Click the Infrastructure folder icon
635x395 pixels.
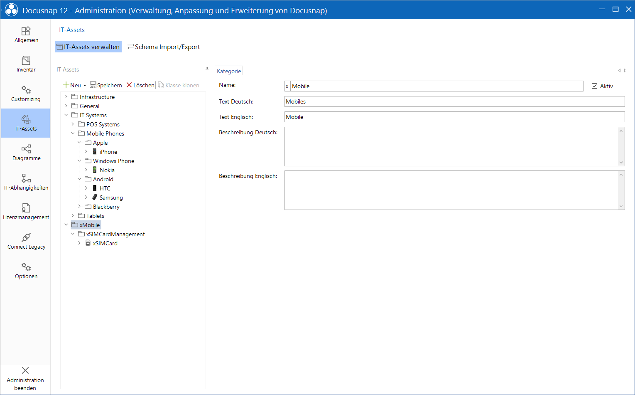click(x=75, y=97)
